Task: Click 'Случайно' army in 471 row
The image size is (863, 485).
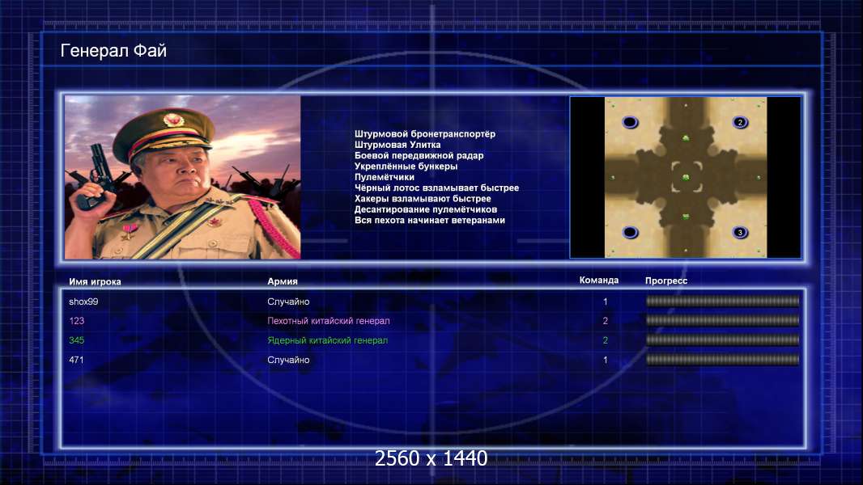Action: point(288,360)
